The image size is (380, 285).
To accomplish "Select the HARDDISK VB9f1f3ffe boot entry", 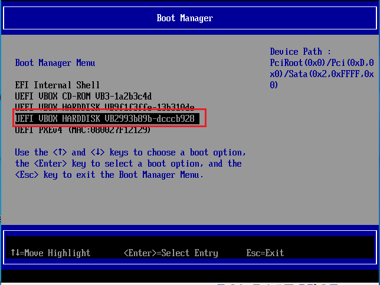I will [104, 107].
